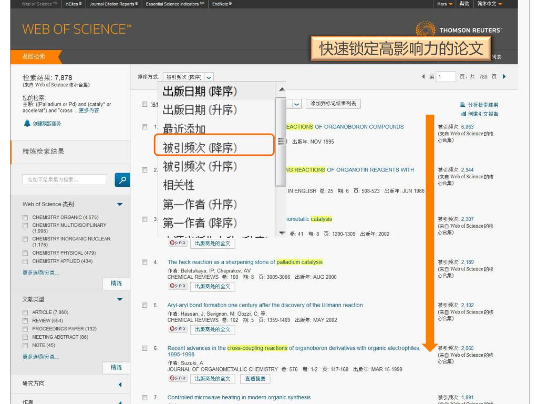The width and height of the screenshot is (538, 404).
Task: Click the Thomson Reuters logo
Action: (459, 29)
